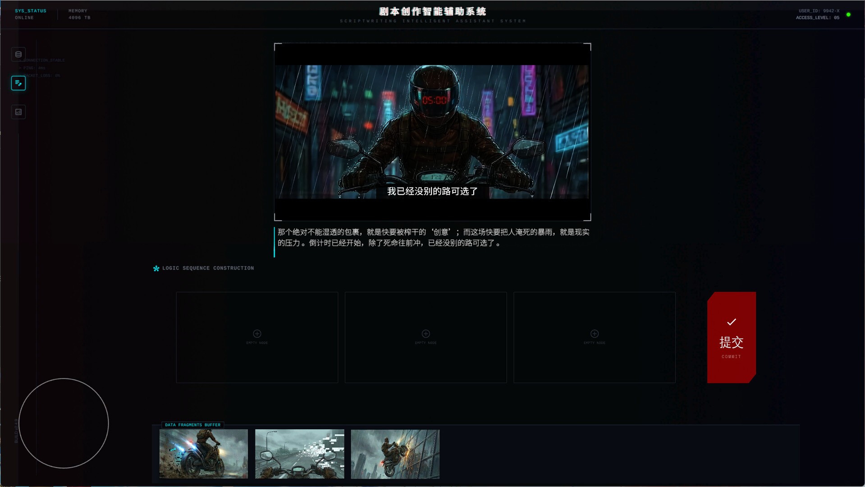Viewport: 865px width, 487px height.
Task: Open the statistics chart sidebar icon
Action: click(x=18, y=112)
